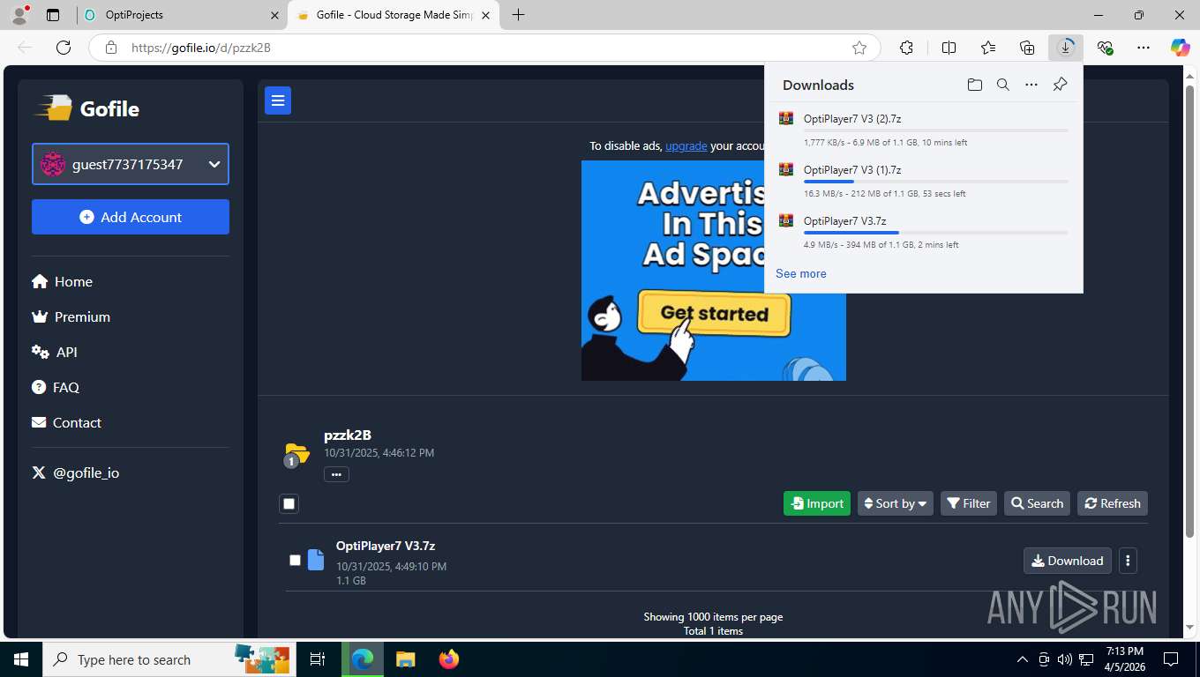The image size is (1200, 677).
Task: Open Copilot icon in browser
Action: pos(1180,48)
